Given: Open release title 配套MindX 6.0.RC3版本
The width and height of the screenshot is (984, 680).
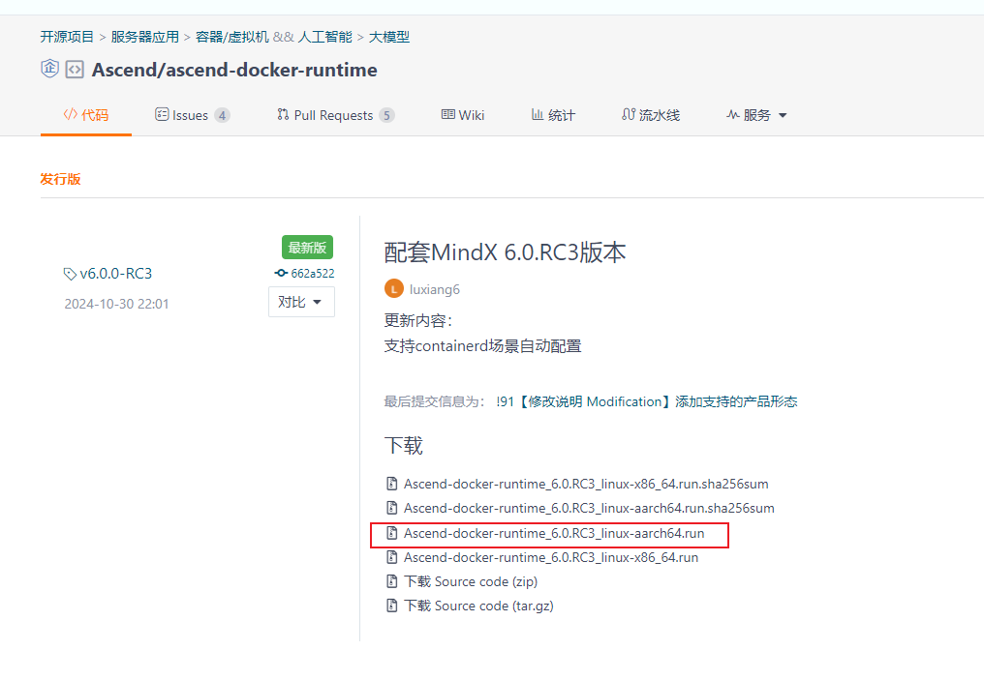Looking at the screenshot, I should [x=506, y=252].
